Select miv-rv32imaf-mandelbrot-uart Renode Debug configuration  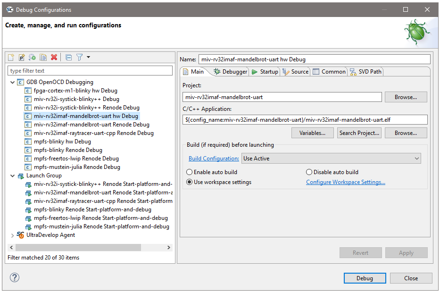[x=92, y=125]
